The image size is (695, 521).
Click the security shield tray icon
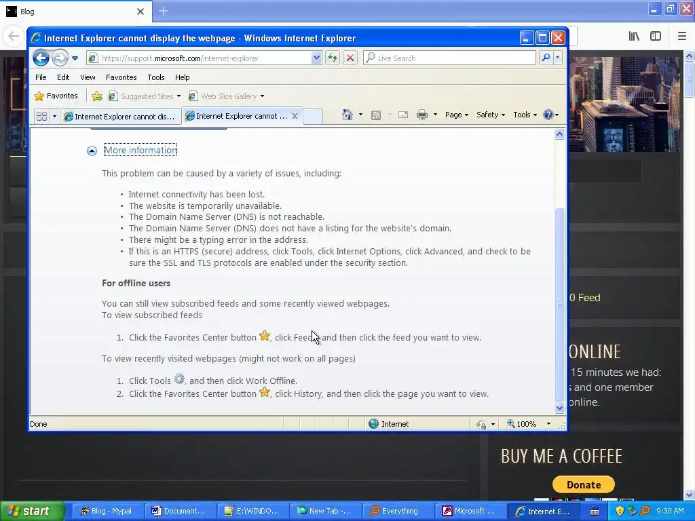[x=620, y=512]
